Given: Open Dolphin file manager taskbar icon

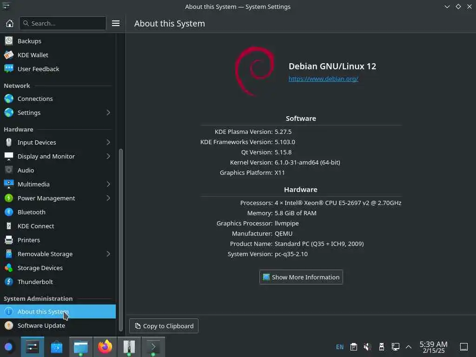Looking at the screenshot, I should coord(81,347).
